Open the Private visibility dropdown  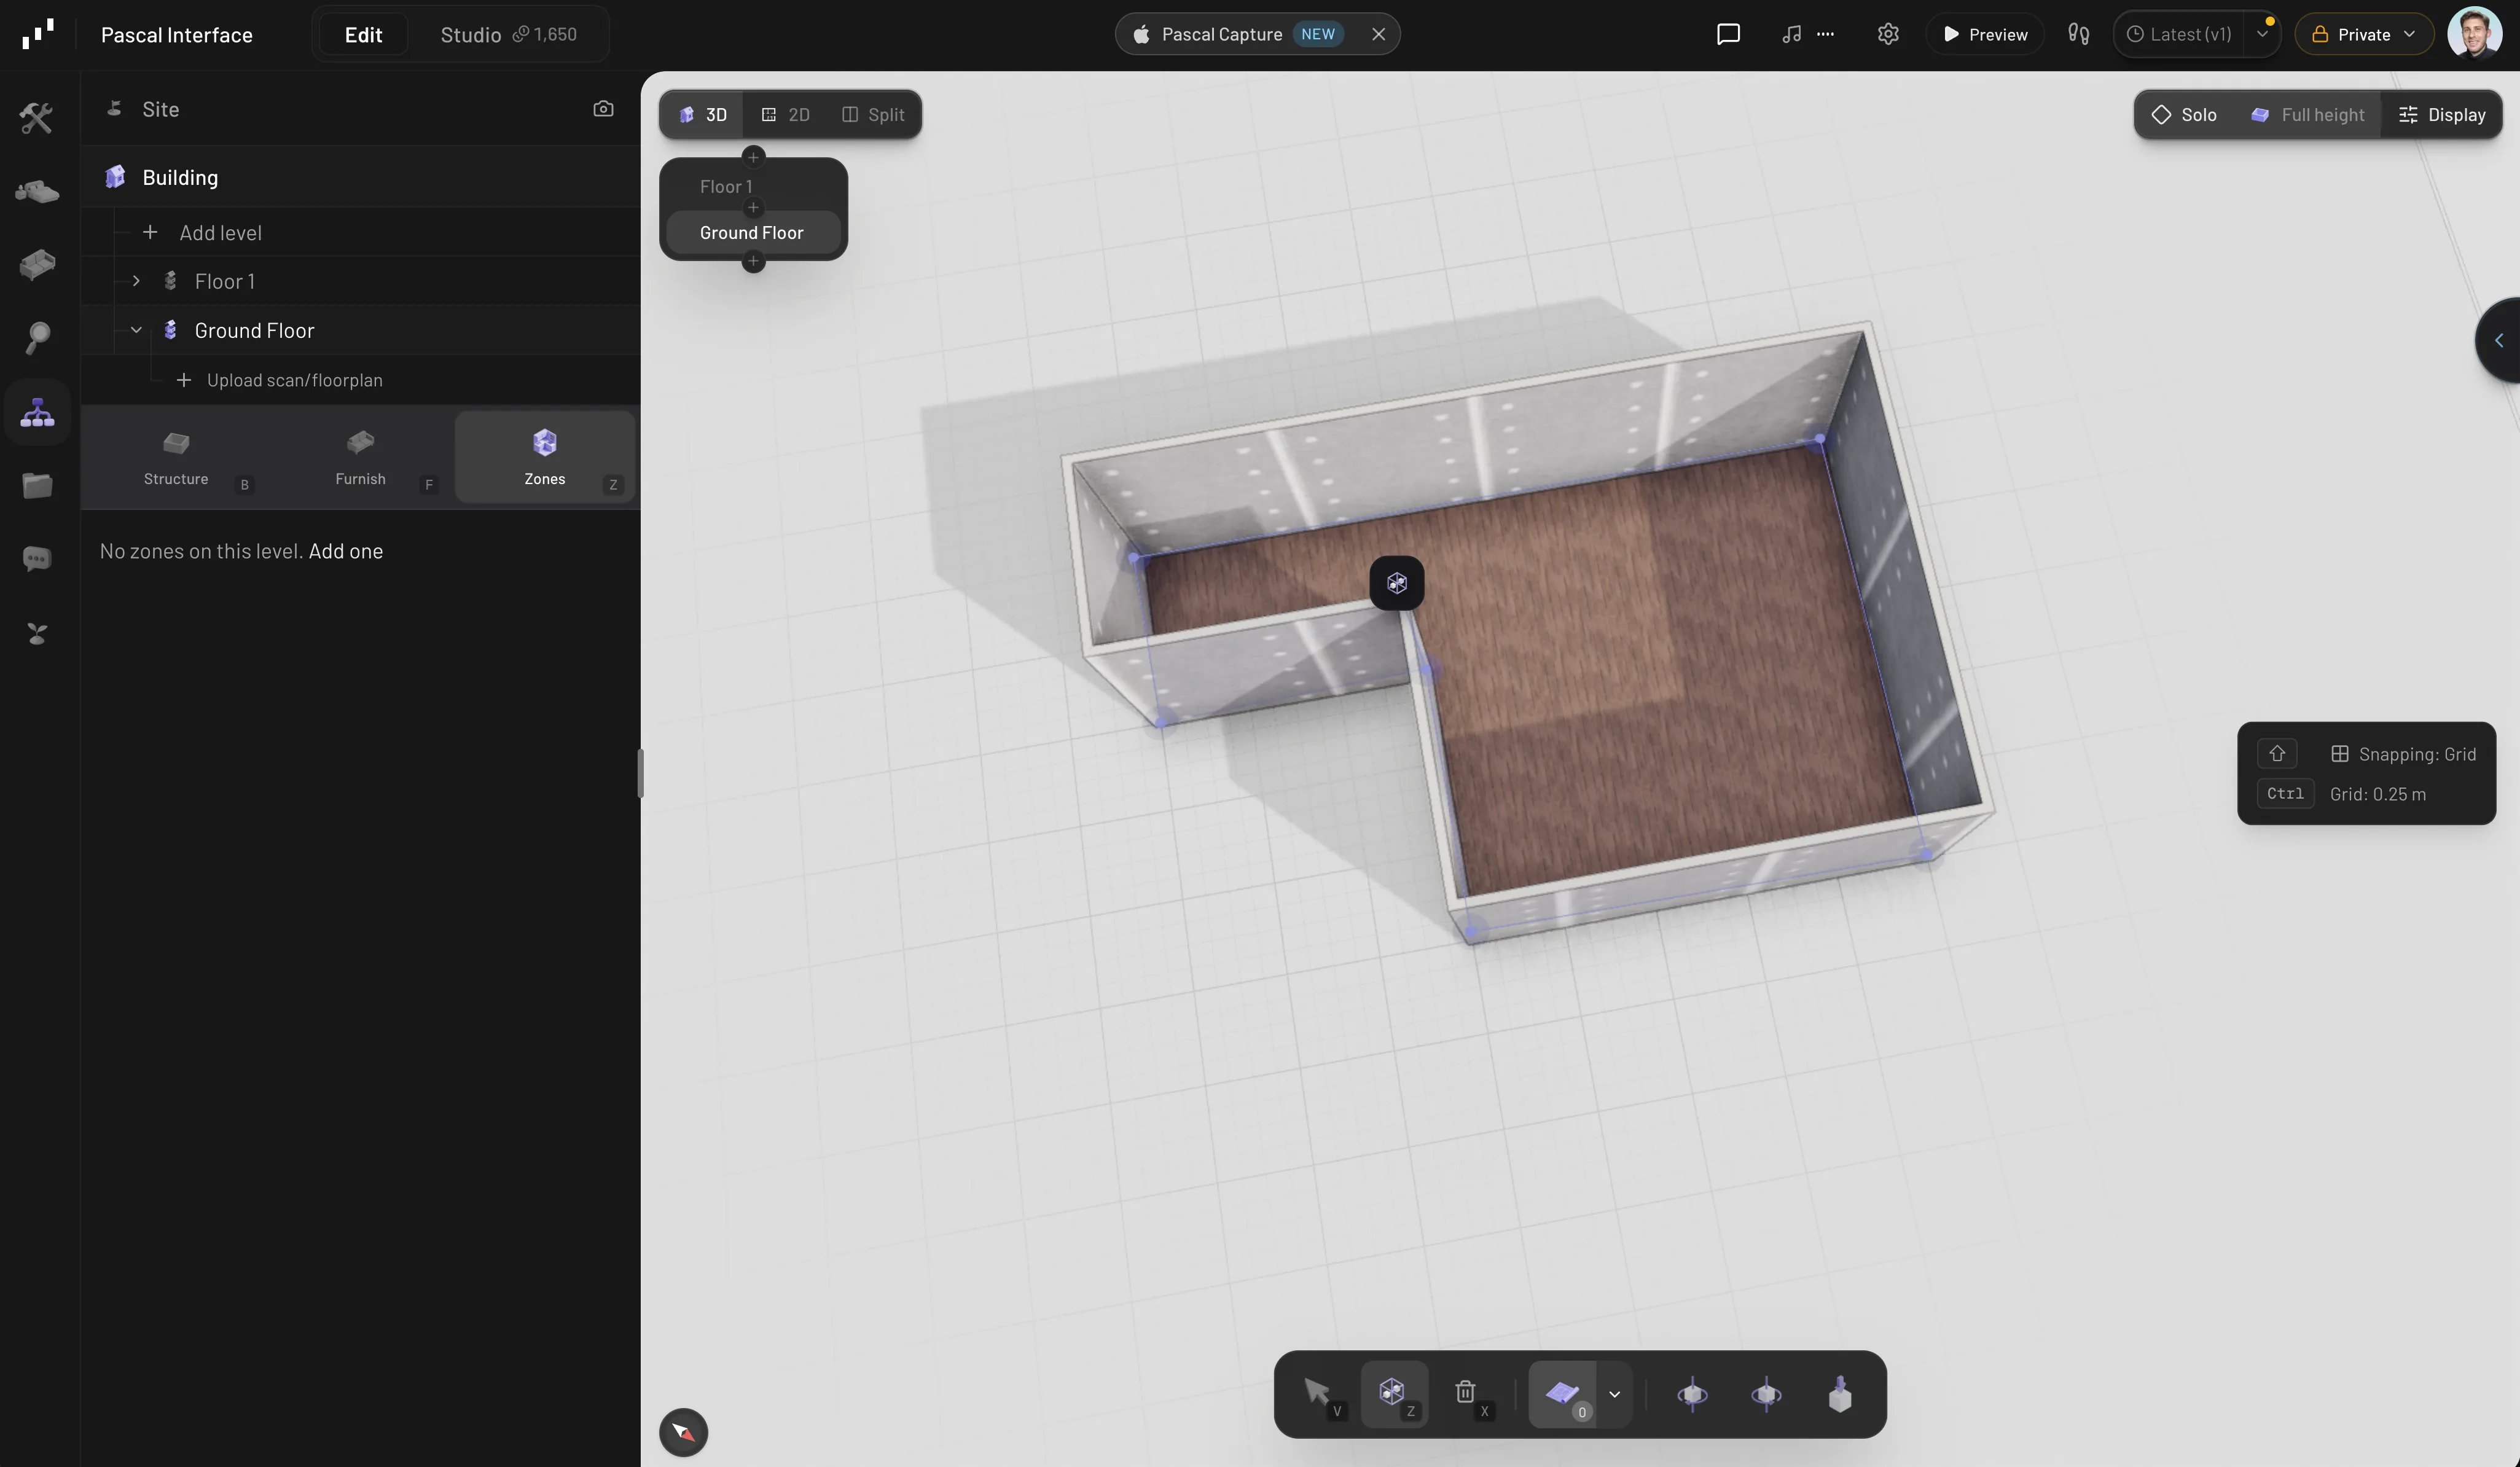[x=2364, y=34]
